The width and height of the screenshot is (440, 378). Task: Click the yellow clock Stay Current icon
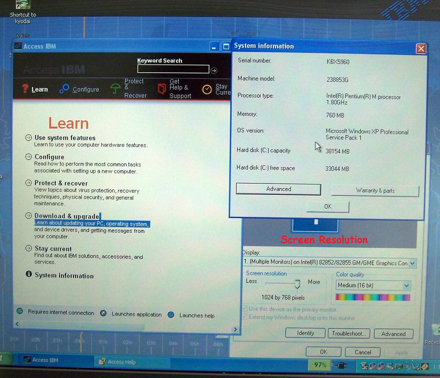click(x=207, y=89)
